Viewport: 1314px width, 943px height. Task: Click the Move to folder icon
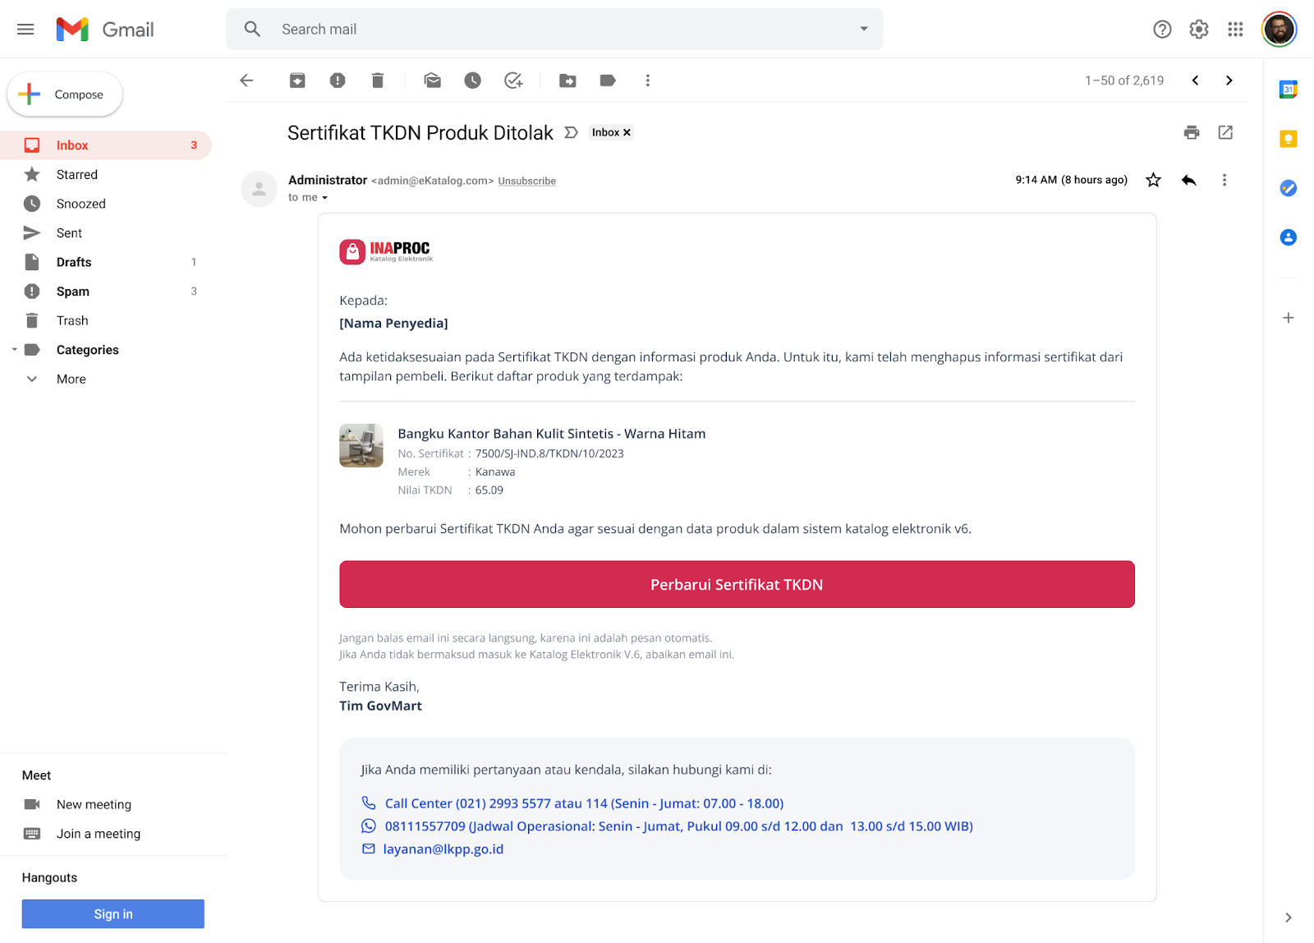(567, 80)
